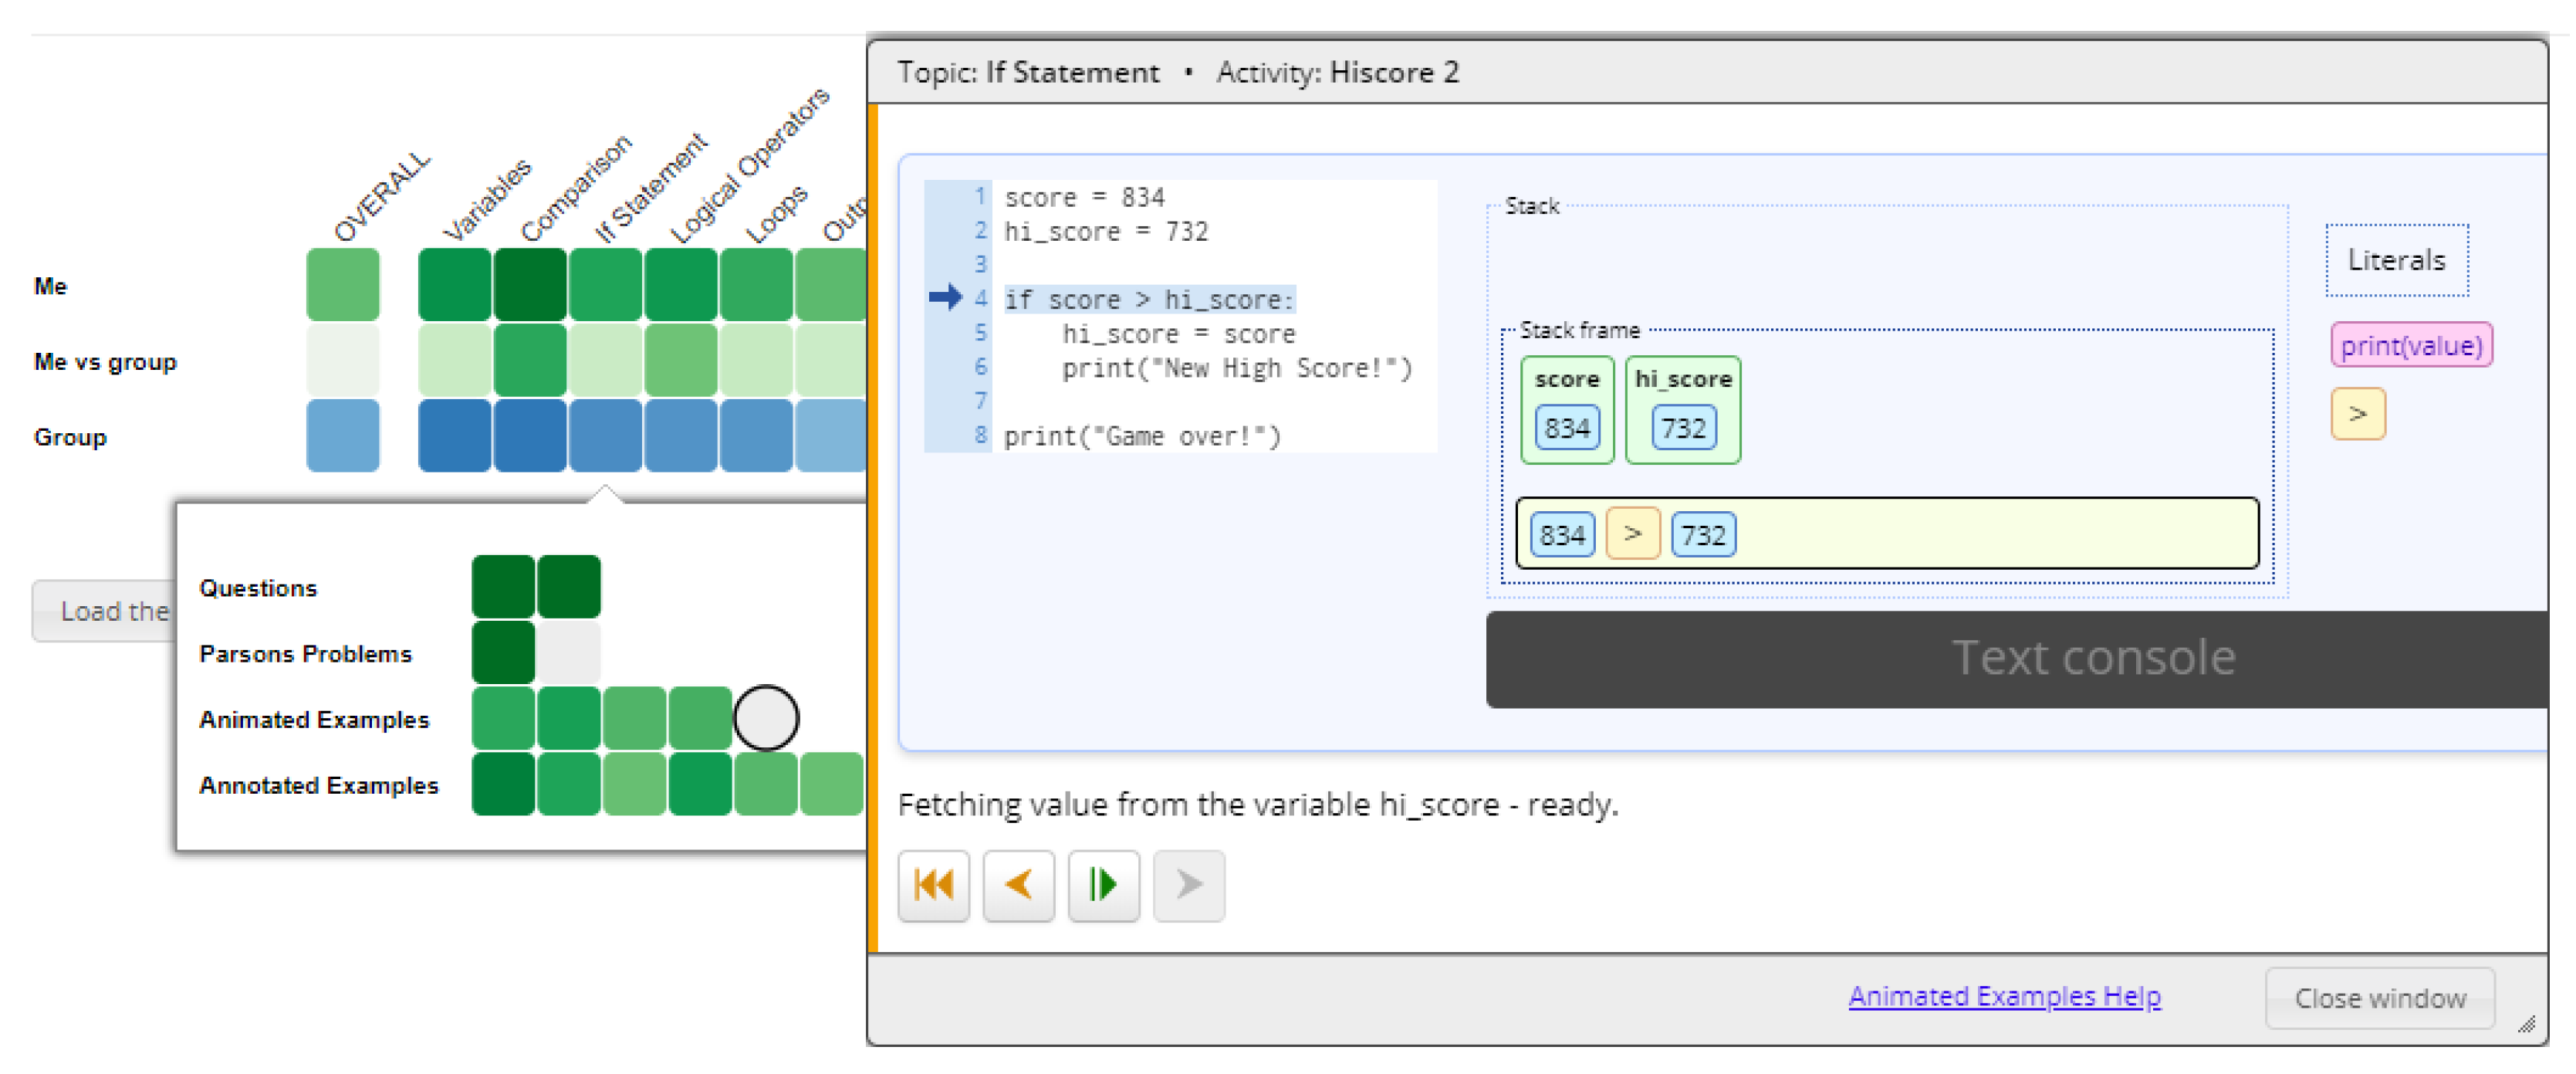The width and height of the screenshot is (2576, 1074).
Task: Click the empty gray Parsons Problems cell
Action: click(568, 652)
